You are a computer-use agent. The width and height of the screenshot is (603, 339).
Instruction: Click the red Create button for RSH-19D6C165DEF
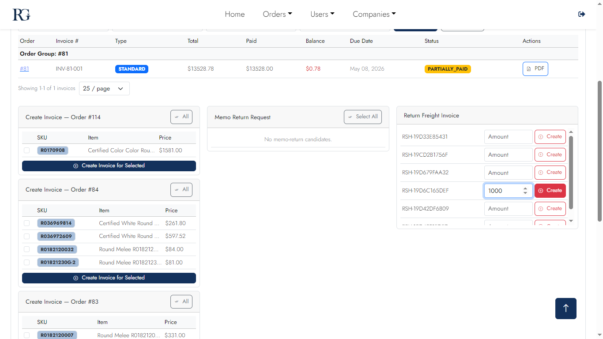(550, 190)
